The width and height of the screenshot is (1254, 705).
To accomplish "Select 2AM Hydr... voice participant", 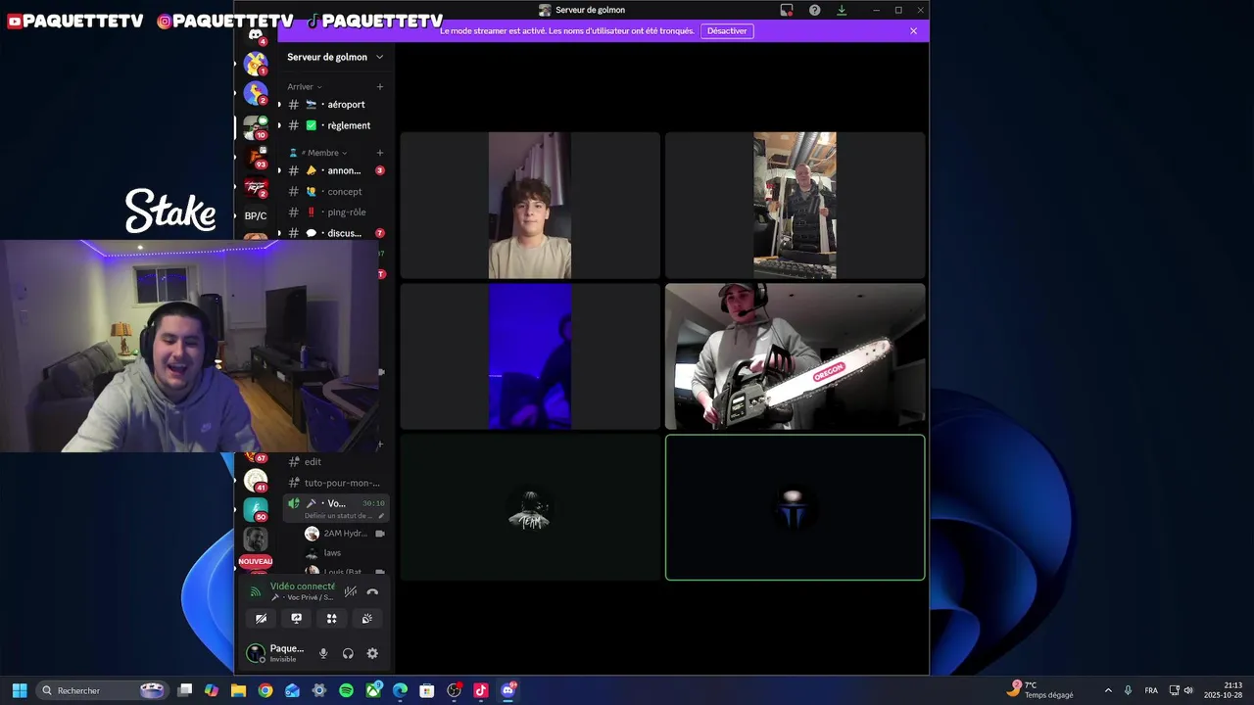I will (x=343, y=534).
